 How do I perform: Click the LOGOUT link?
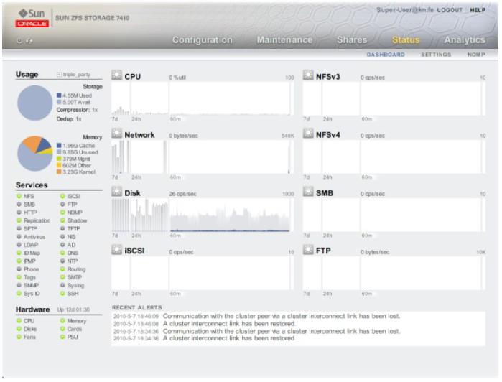tap(450, 10)
